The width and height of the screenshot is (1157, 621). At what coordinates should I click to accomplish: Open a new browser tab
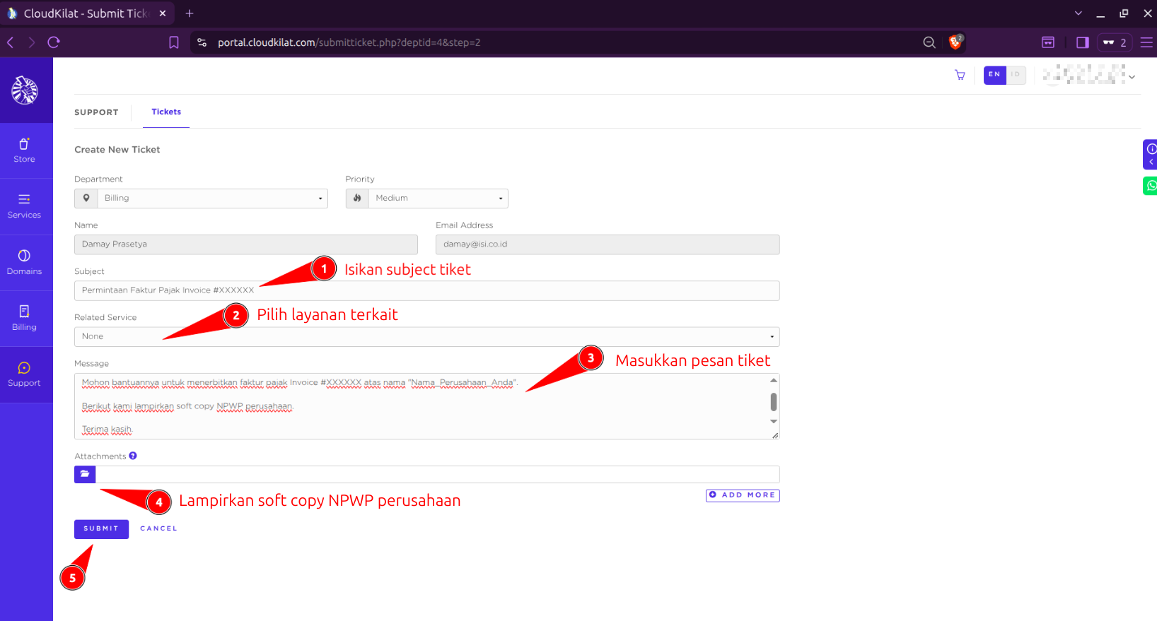tap(190, 13)
